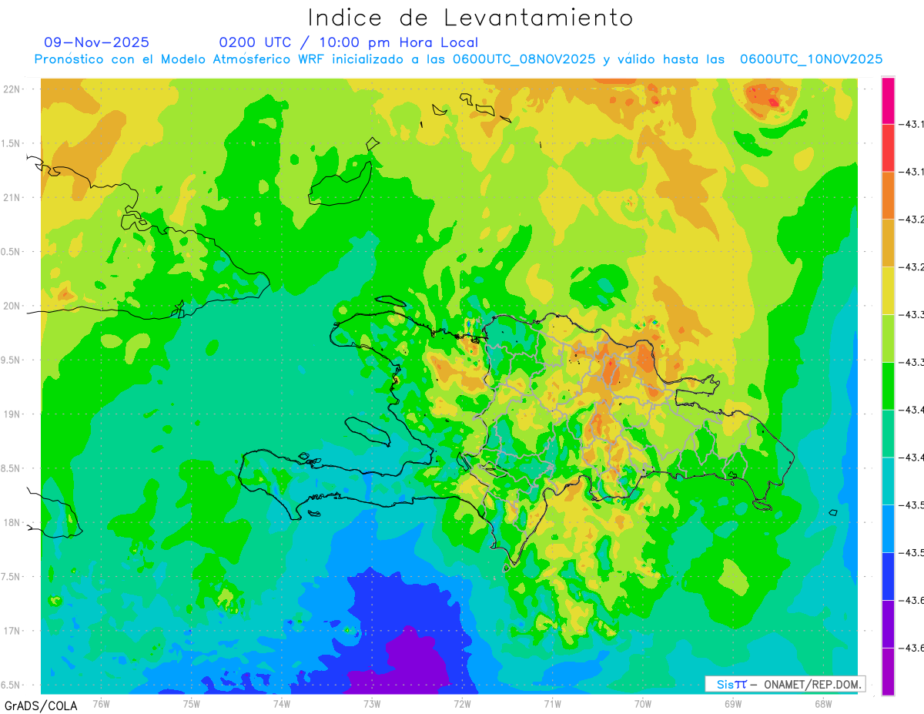924x714 pixels.
Task: Pick the red swatch in the color legend
Action: point(888,148)
